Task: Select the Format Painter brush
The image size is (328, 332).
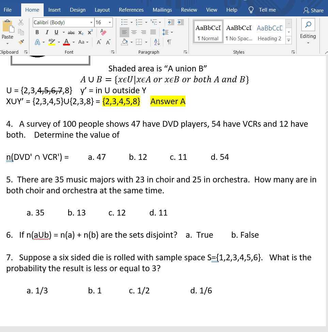Action: pyautogui.click(x=21, y=42)
